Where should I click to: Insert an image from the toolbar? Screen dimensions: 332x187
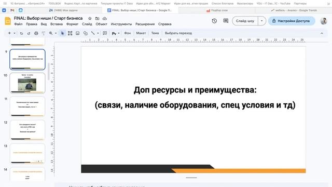click(77, 33)
